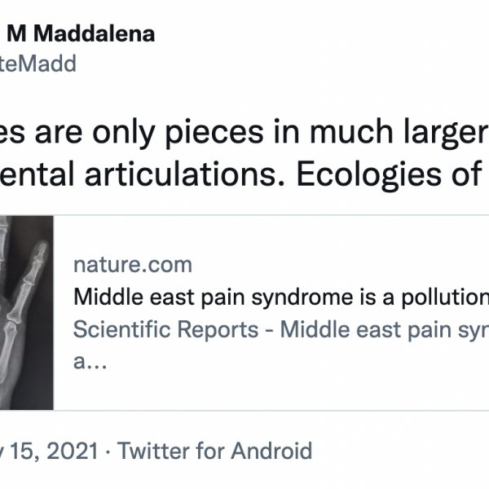Open the X-ray hand thumbnail image

tap(26, 313)
